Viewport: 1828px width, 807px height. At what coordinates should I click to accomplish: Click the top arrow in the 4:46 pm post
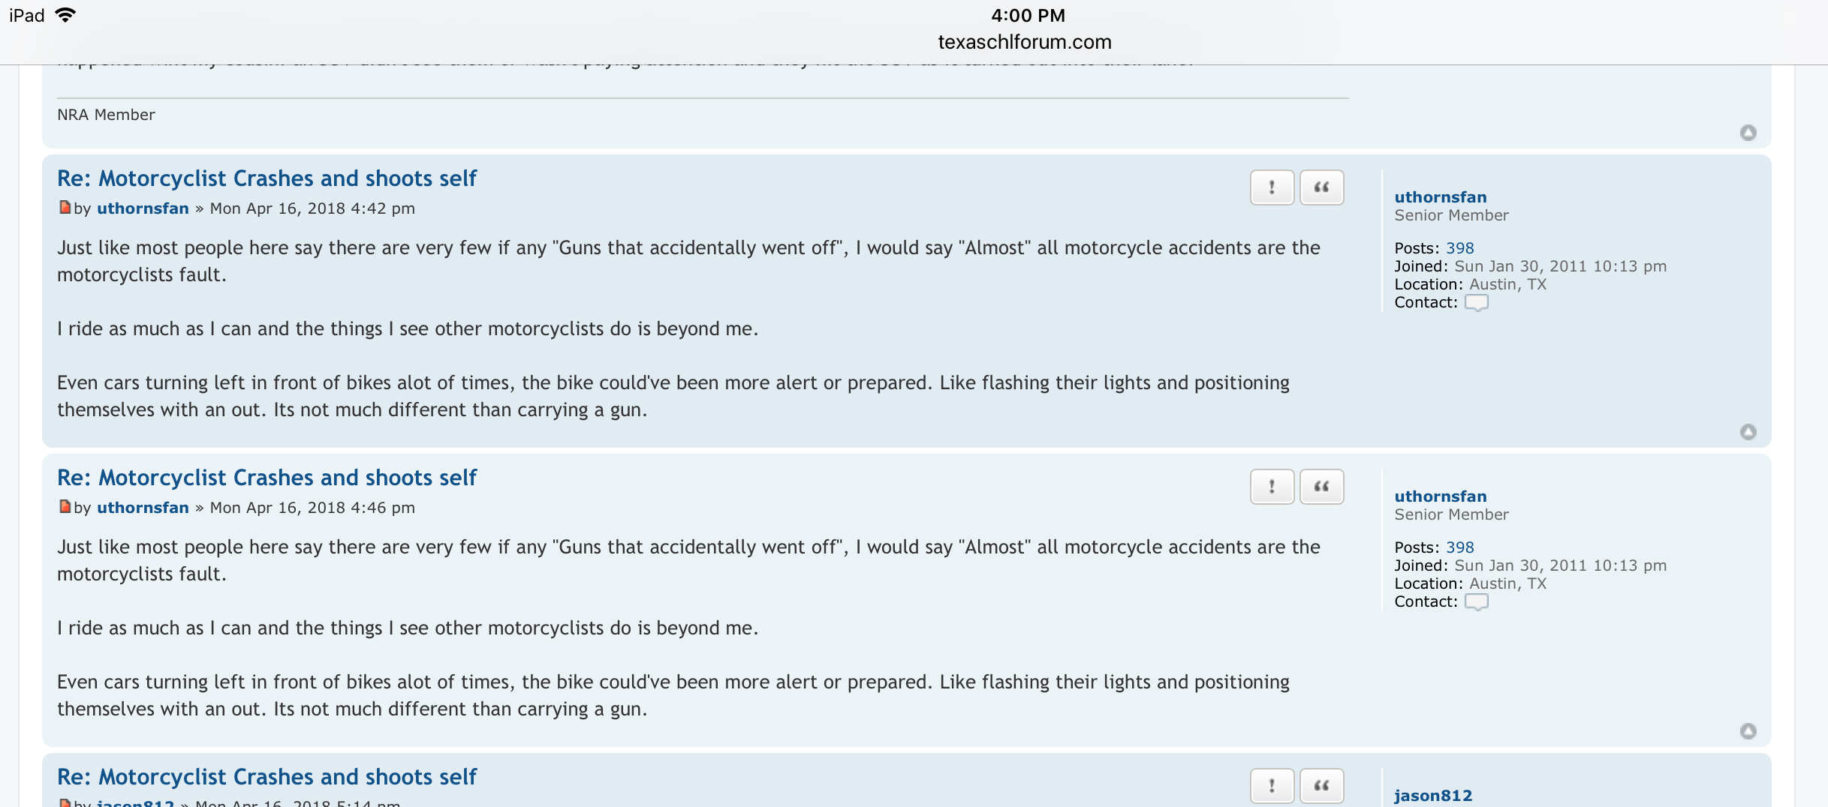click(x=1748, y=731)
